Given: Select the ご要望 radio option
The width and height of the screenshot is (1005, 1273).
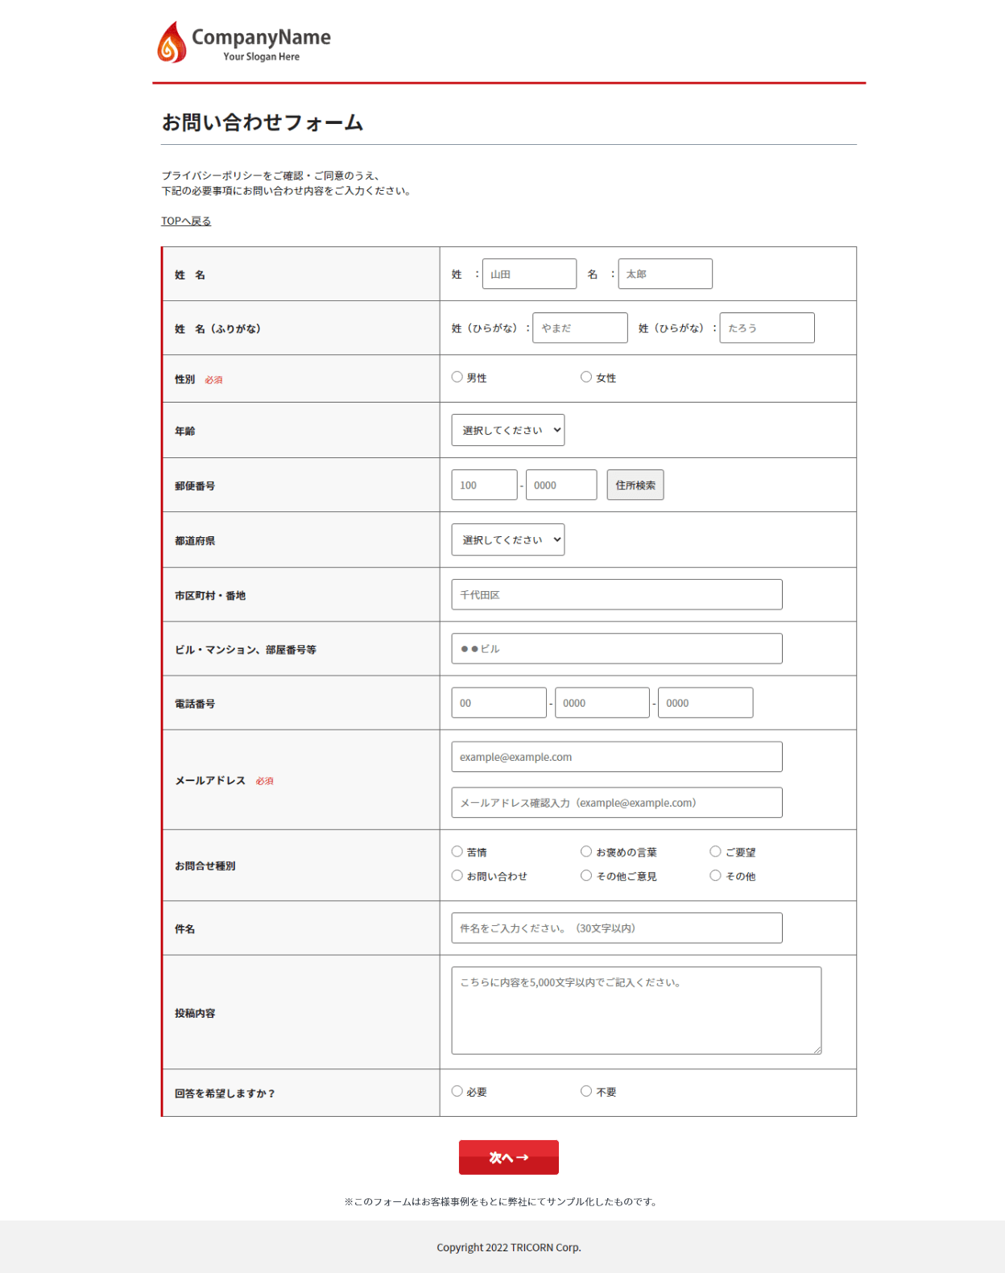Looking at the screenshot, I should tap(715, 851).
